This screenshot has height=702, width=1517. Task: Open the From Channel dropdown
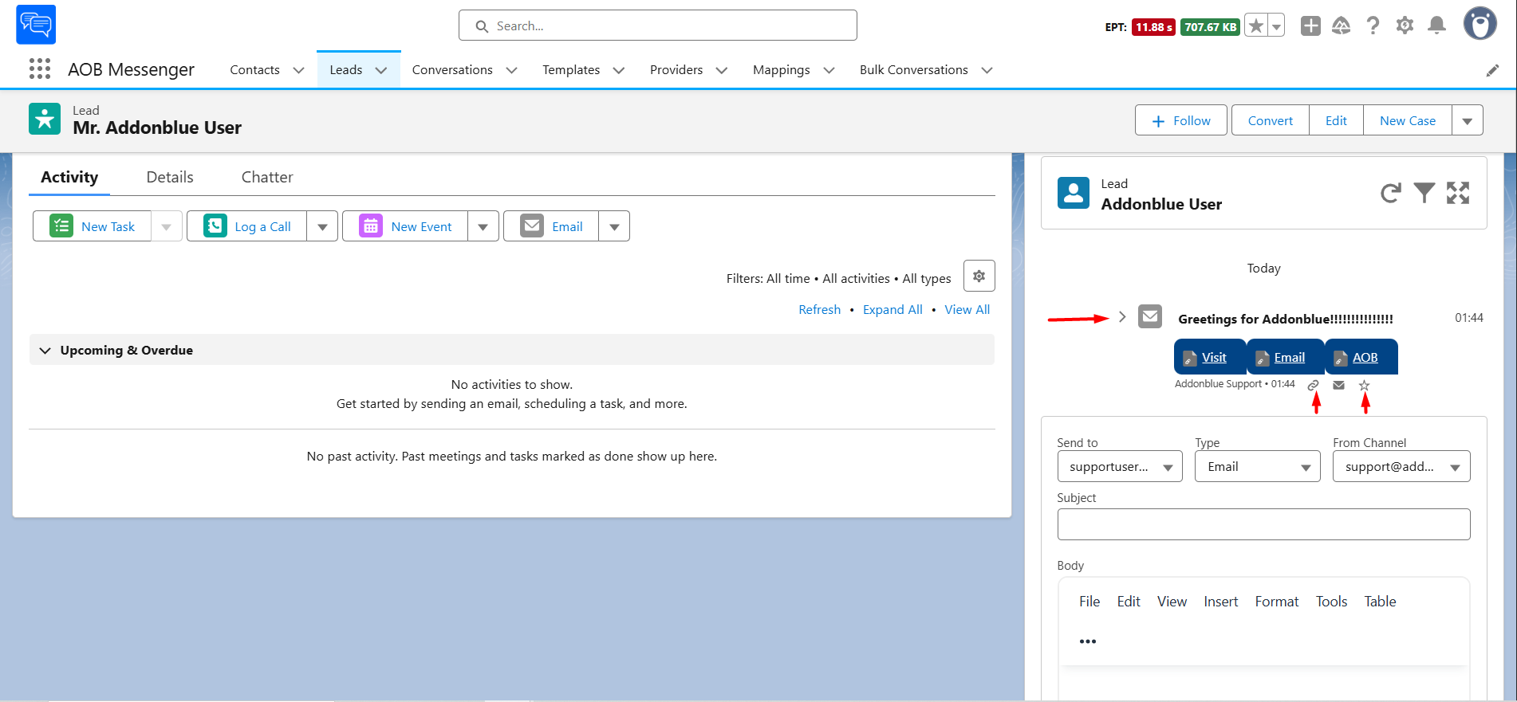1401,467
